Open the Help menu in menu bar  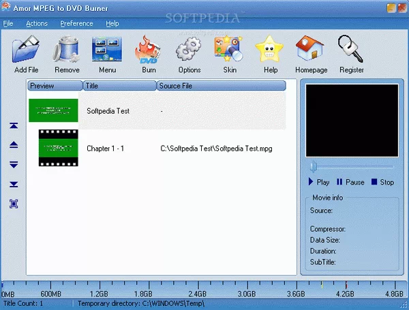[112, 24]
